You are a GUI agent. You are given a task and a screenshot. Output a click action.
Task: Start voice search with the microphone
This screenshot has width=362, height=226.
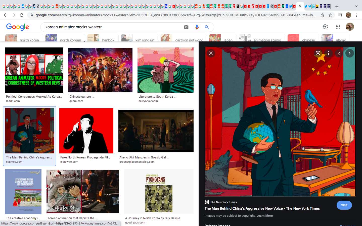(197, 27)
